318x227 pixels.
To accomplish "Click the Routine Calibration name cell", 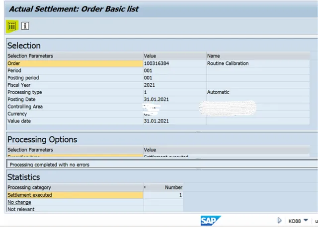I will click(228, 63).
